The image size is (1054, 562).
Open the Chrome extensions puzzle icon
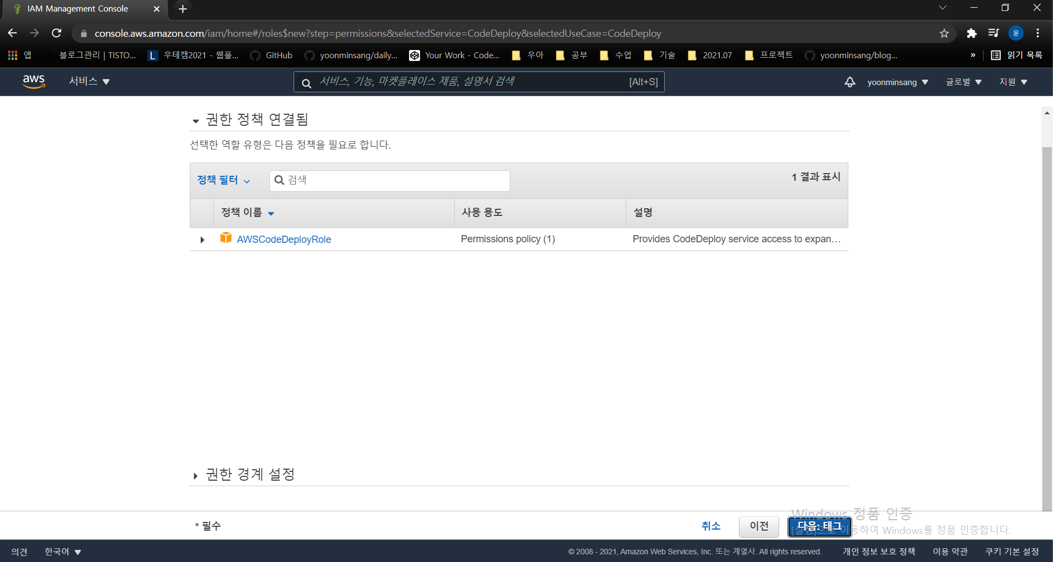click(972, 33)
